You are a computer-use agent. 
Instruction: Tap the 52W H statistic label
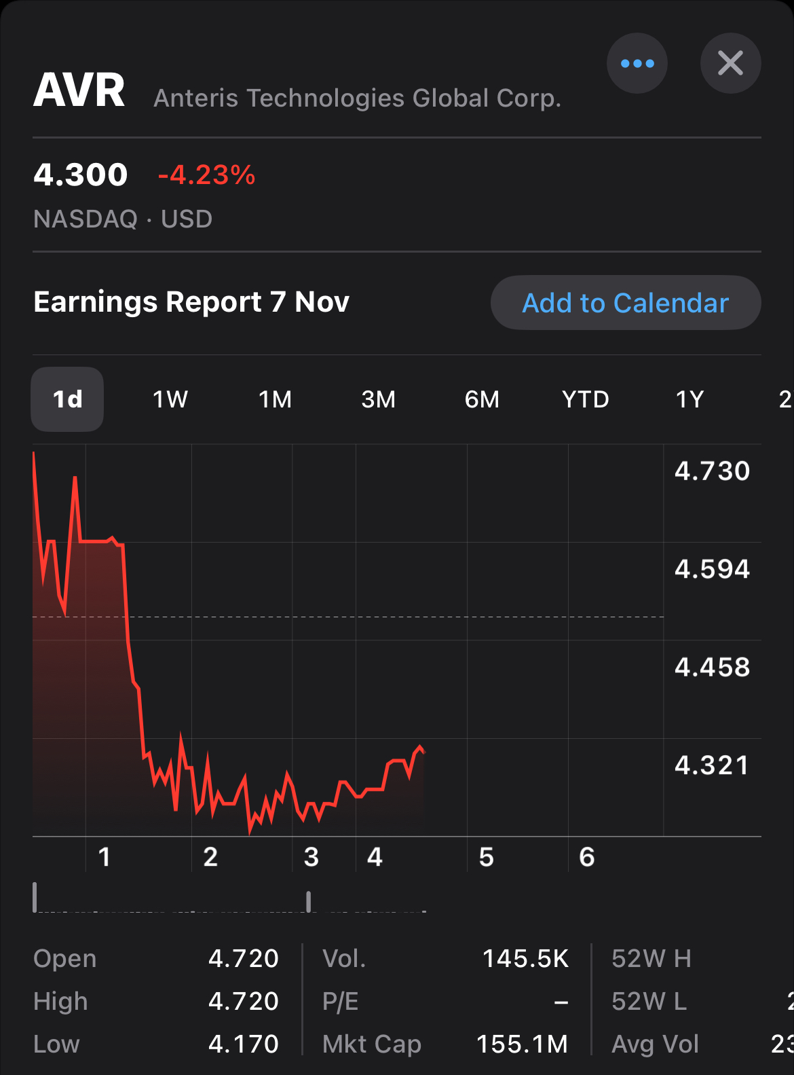[651, 958]
